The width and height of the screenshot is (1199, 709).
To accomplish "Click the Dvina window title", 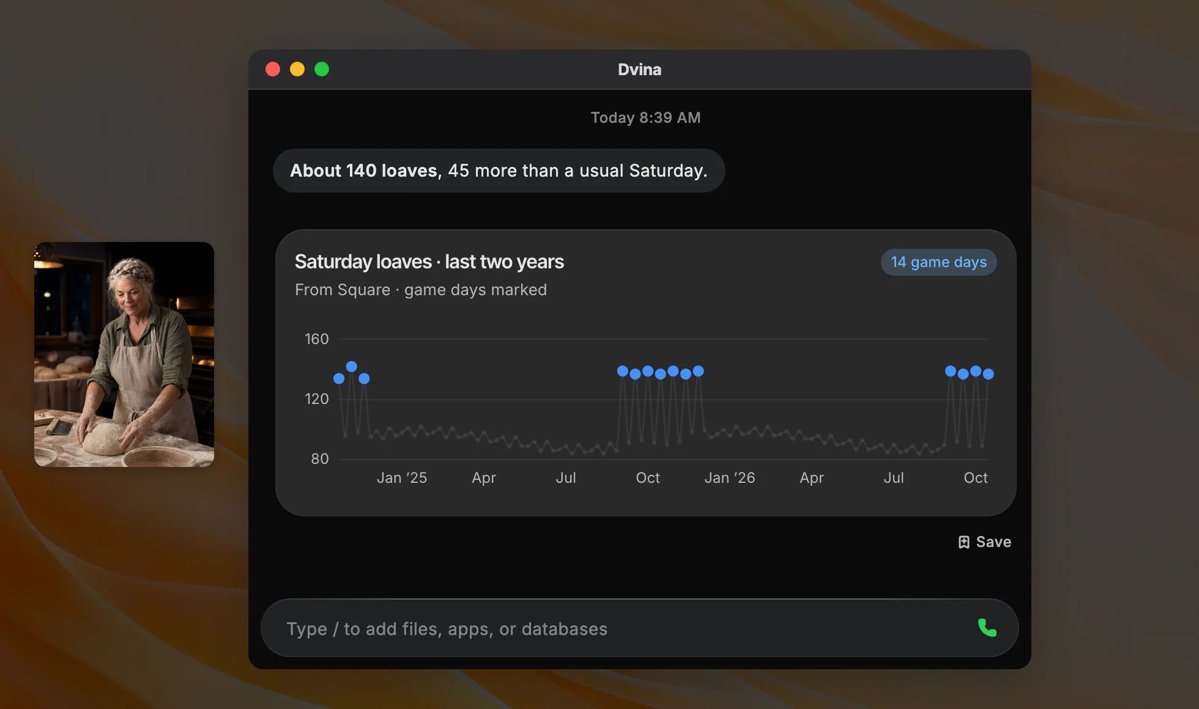I will click(x=639, y=70).
